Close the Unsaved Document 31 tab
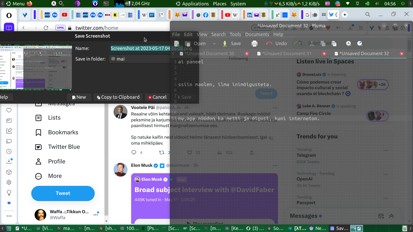The height and width of the screenshot is (232, 413). pos(324,54)
